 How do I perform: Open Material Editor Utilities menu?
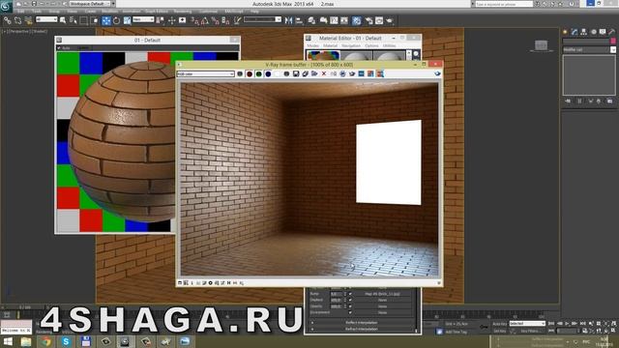(389, 45)
